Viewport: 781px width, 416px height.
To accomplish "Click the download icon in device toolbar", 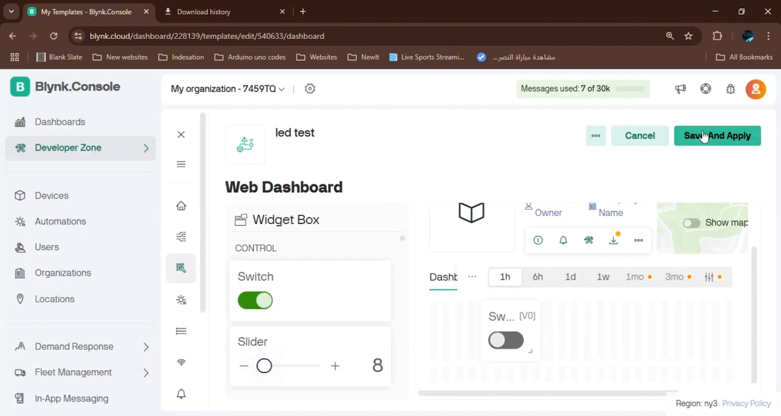I will (x=614, y=240).
